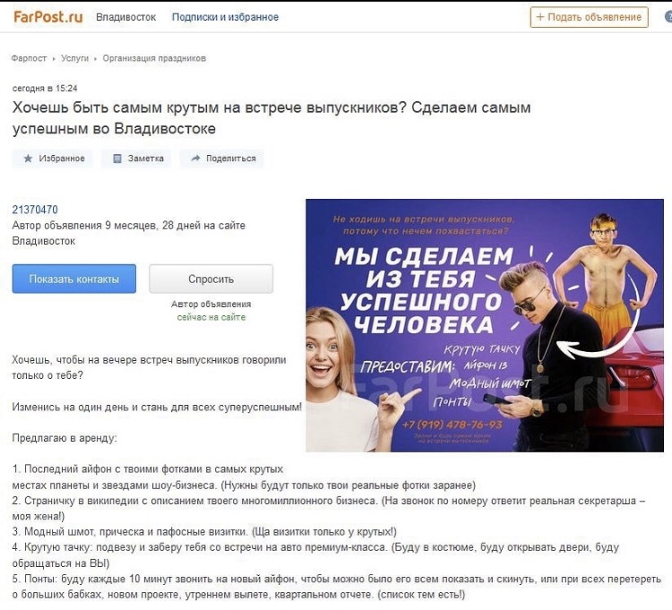Click the ad title Хочешь быть самым крутым

(271, 118)
